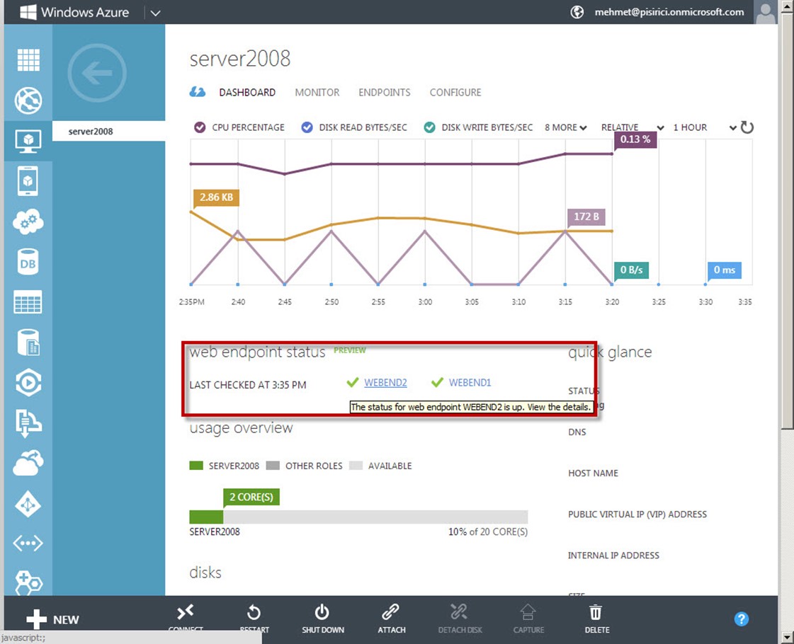Image resolution: width=794 pixels, height=644 pixels.
Task: Select server2008 in the left list
Action: tap(109, 132)
